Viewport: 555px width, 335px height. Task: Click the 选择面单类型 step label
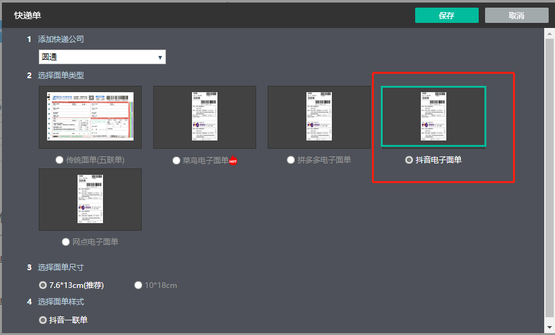pos(61,76)
